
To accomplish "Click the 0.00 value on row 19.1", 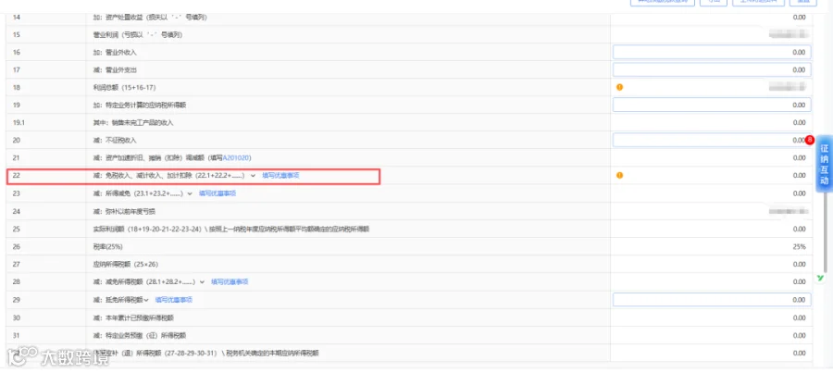I will 799,123.
